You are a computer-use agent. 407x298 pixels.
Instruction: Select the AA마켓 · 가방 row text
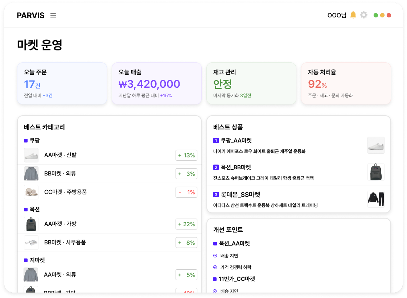pos(60,224)
